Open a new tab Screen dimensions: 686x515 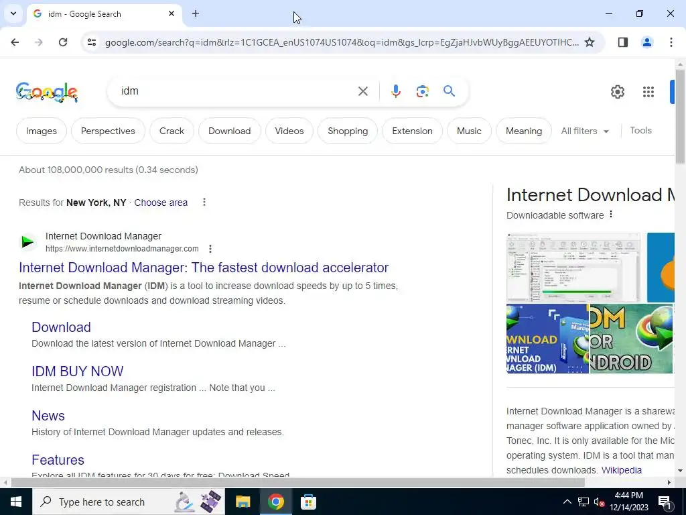point(196,13)
